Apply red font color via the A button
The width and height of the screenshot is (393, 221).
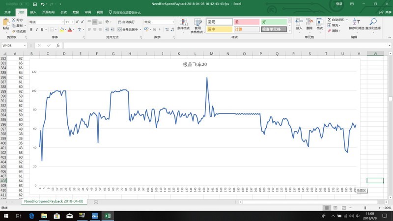pyautogui.click(x=70, y=29)
